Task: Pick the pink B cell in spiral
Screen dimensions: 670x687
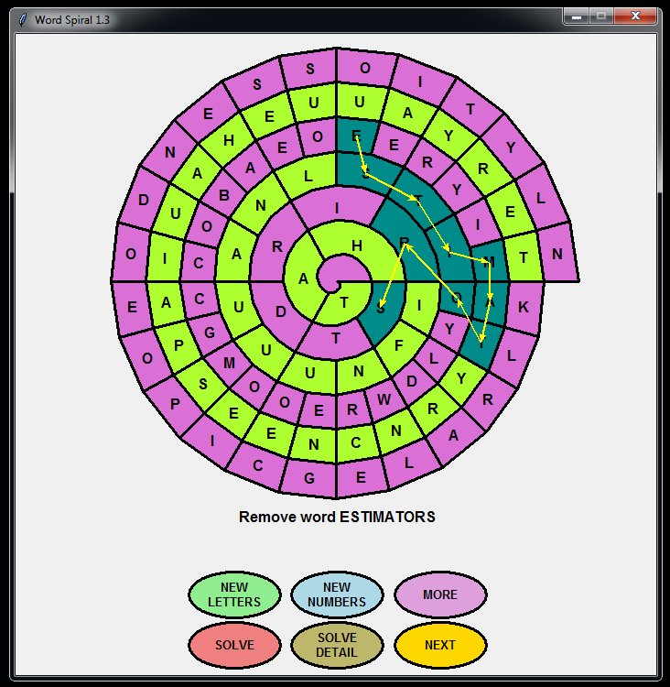Action: [222, 195]
